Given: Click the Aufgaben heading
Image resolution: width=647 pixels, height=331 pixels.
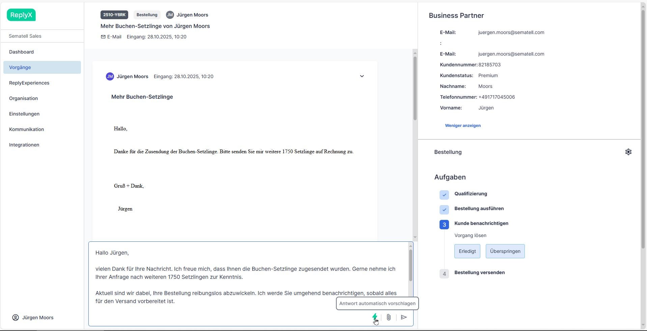Looking at the screenshot, I should coord(450,177).
